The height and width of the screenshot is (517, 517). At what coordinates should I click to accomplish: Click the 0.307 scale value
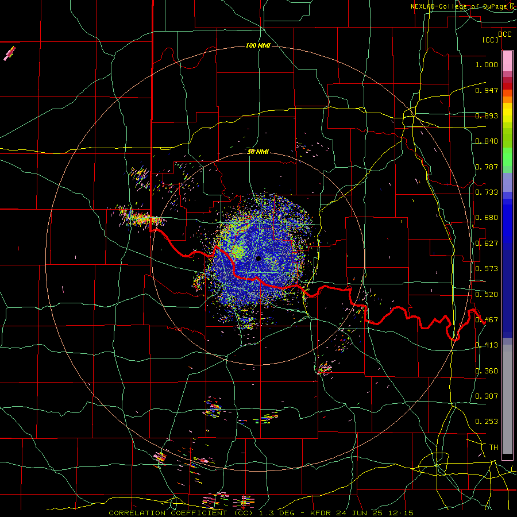(487, 396)
